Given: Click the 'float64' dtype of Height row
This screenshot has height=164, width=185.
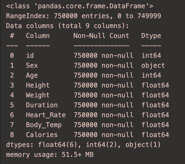Looking at the screenshot, I should (x=155, y=85).
